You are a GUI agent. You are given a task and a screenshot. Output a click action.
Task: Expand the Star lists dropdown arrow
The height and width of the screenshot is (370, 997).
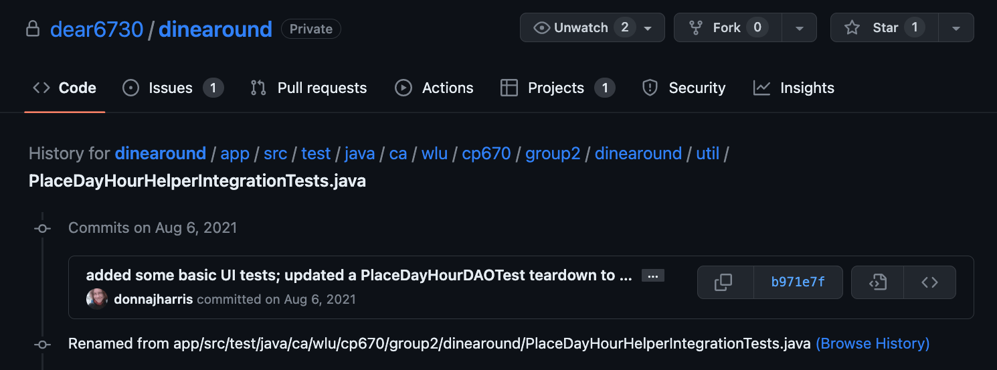956,28
